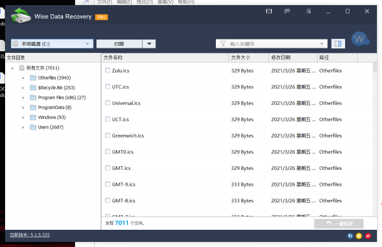Open the keyword search history dropdown arrow
The height and width of the screenshot is (247, 382).
point(322,44)
